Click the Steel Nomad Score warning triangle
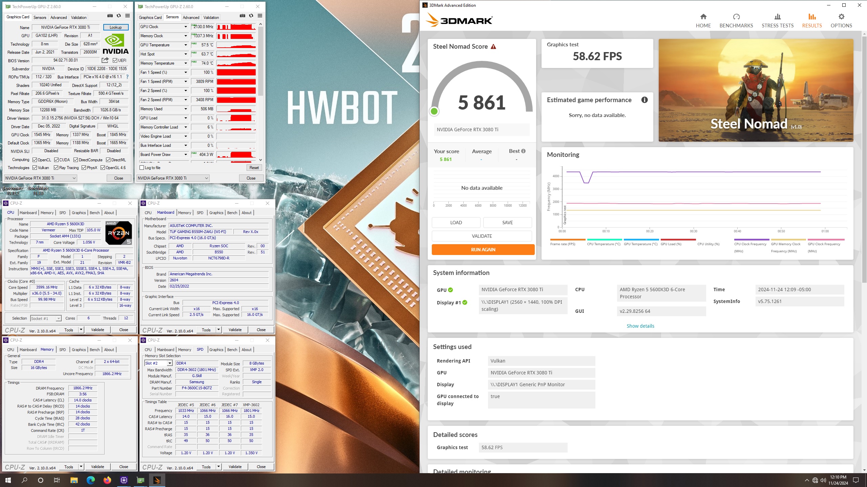This screenshot has height=487, width=867. 493,47
